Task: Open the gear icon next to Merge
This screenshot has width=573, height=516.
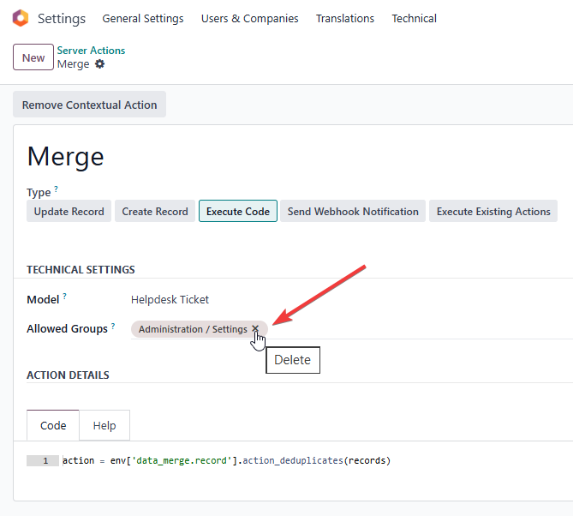Action: pyautogui.click(x=100, y=64)
